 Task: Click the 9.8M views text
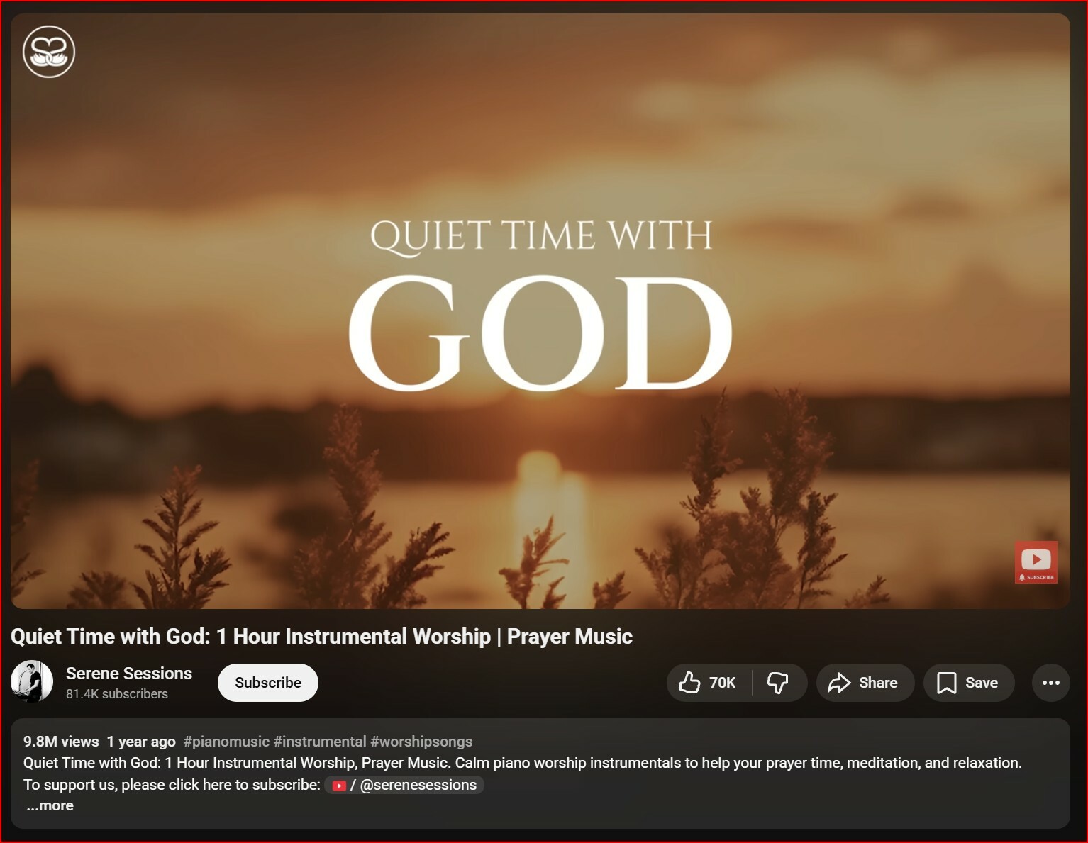pyautogui.click(x=61, y=742)
